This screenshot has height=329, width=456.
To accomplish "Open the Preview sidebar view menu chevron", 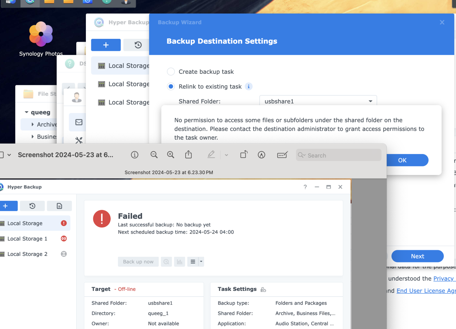I will [x=9, y=155].
